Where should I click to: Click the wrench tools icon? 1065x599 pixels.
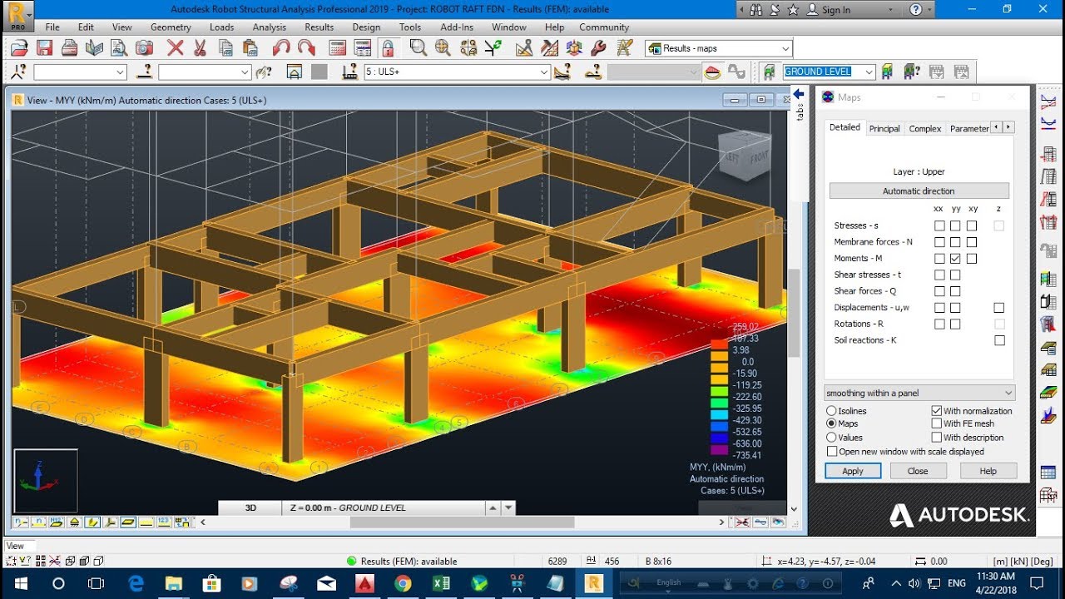coord(597,48)
